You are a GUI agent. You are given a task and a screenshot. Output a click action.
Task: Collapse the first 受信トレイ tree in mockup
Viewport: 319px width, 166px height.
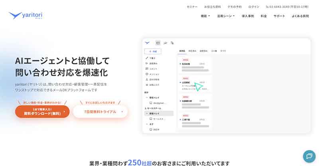click(x=147, y=97)
